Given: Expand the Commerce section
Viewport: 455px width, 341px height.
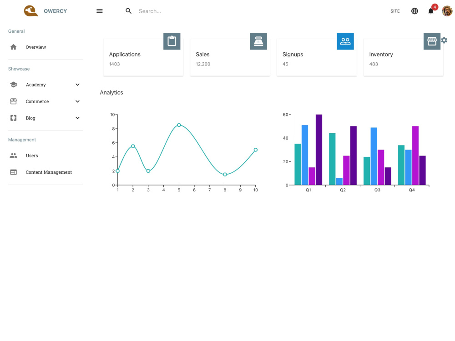Looking at the screenshot, I should [77, 101].
